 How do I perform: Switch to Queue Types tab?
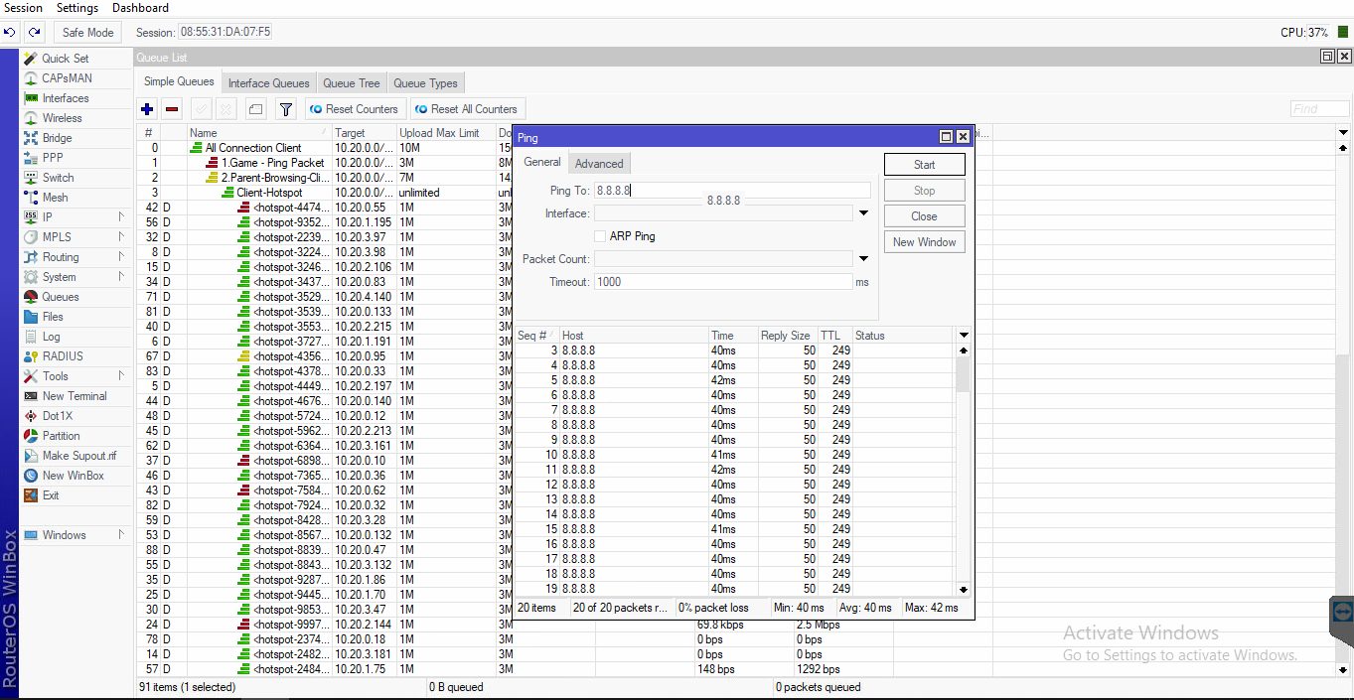(x=425, y=83)
